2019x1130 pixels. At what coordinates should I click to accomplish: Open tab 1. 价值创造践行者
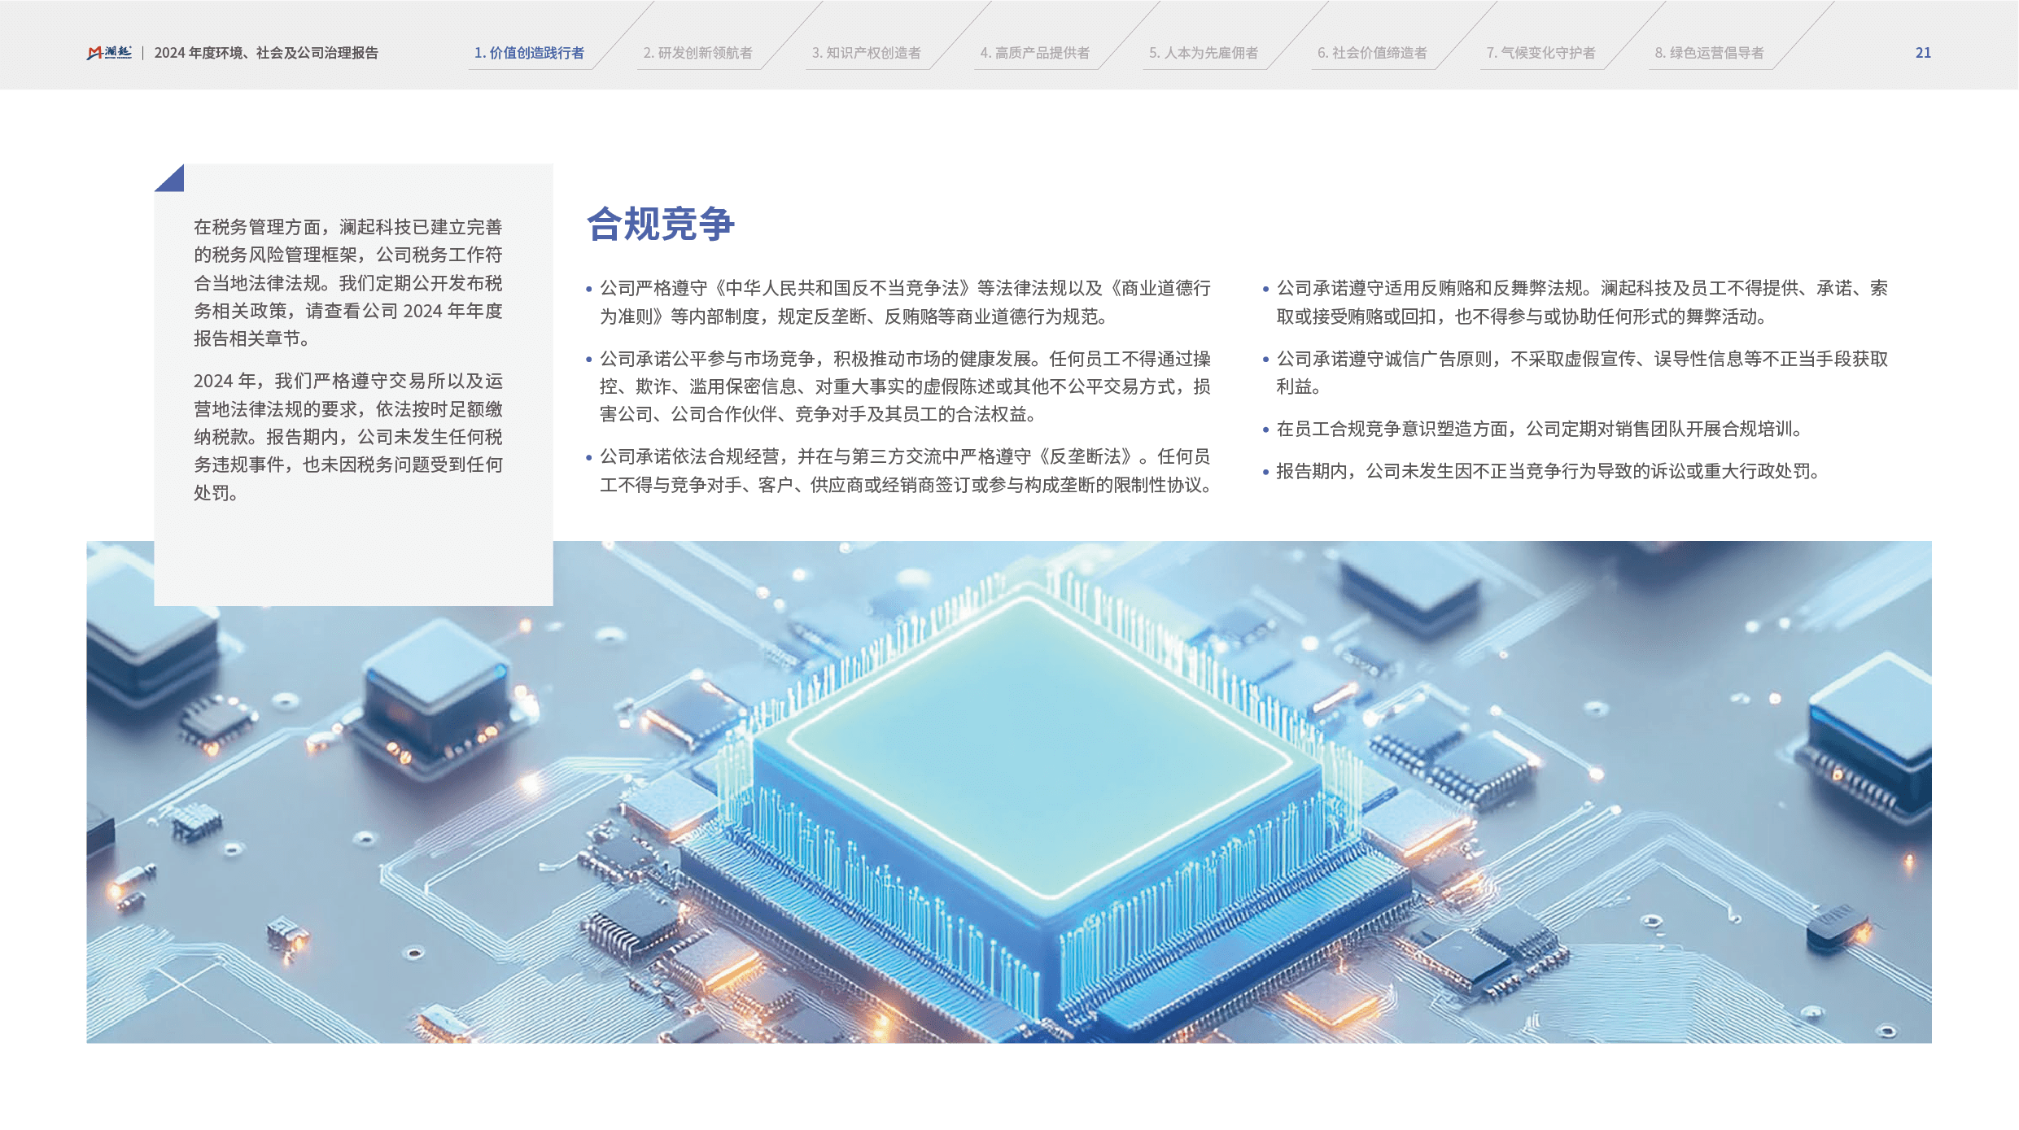pyautogui.click(x=529, y=53)
